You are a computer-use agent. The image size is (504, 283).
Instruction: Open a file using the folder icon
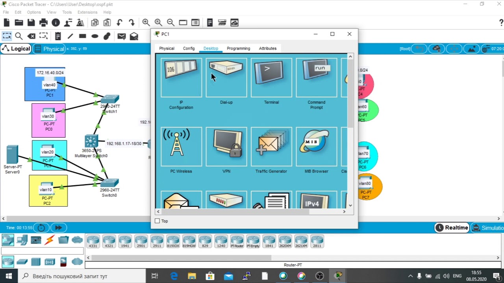(x=19, y=23)
